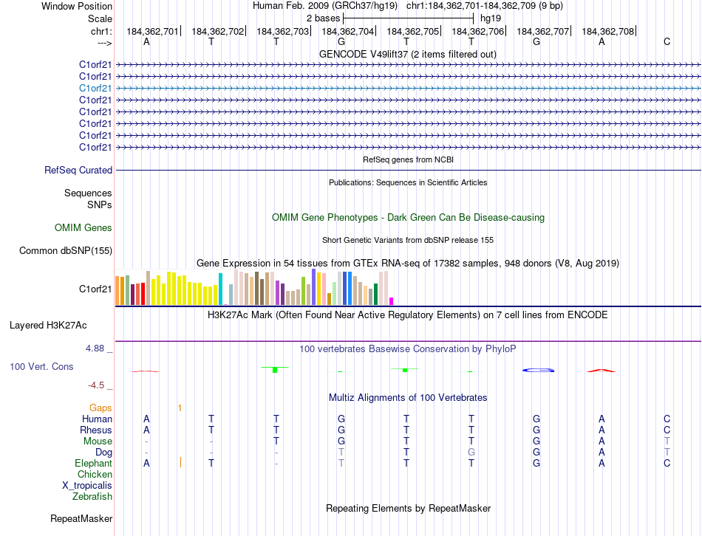Select the magenta bar ending the GTEx chart

[x=391, y=300]
